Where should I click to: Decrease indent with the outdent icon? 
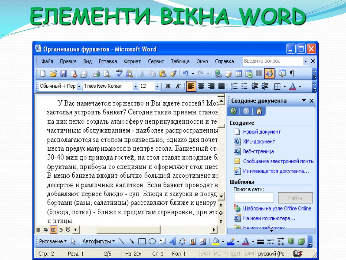pyautogui.click(x=255, y=86)
